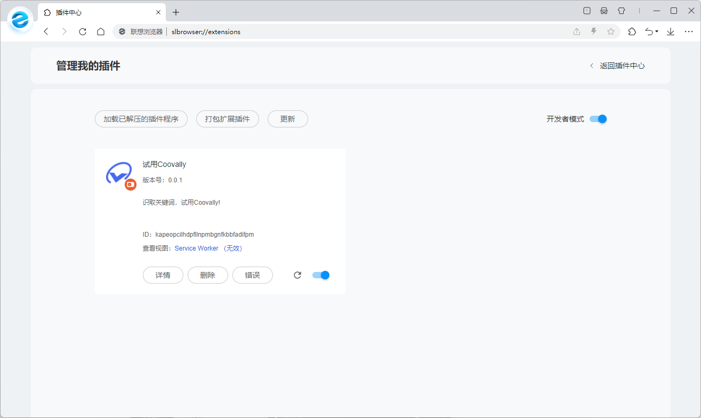Click the incognito mask icon
Image resolution: width=701 pixels, height=418 pixels.
(604, 11)
